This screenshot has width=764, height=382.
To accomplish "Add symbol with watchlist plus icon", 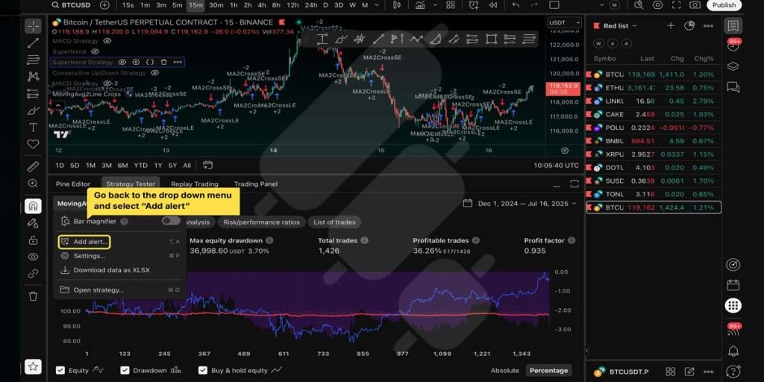I will pyautogui.click(x=671, y=26).
